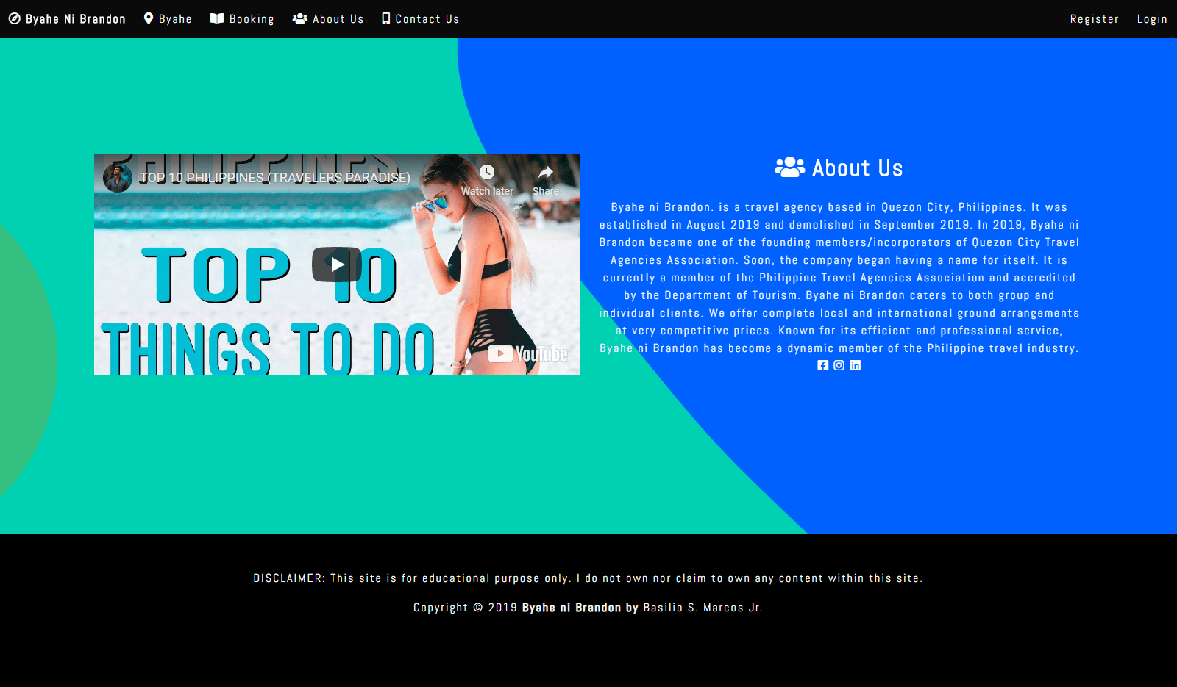The width and height of the screenshot is (1177, 687).
Task: Click the YouTube logo on the video
Action: (527, 353)
